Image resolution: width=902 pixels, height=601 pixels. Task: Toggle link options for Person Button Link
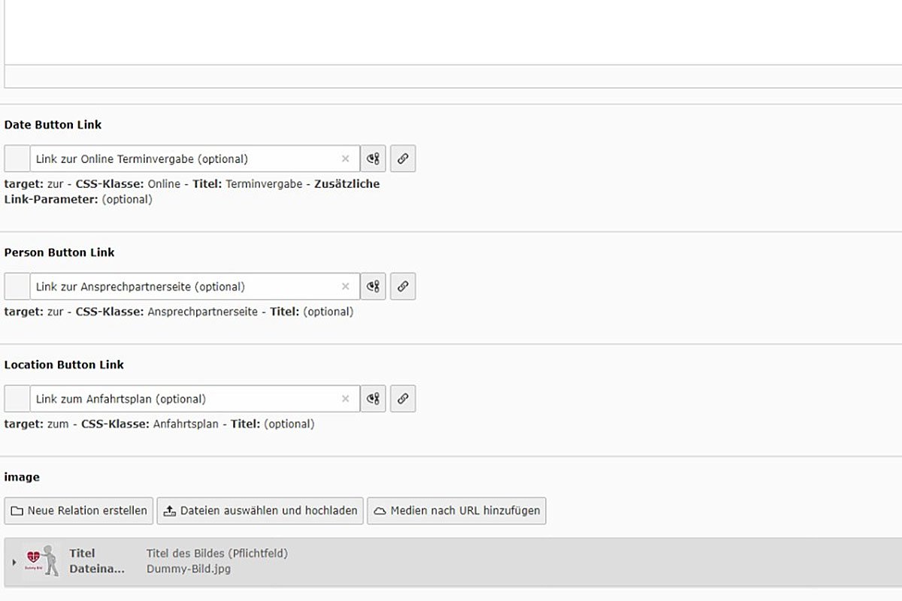coord(373,286)
